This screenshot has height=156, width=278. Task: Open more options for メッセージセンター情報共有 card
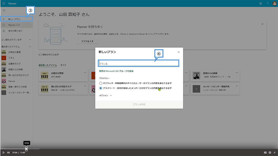click(x=237, y=86)
